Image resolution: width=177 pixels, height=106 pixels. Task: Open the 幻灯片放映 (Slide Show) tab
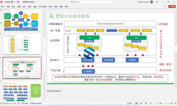click(42, 7)
